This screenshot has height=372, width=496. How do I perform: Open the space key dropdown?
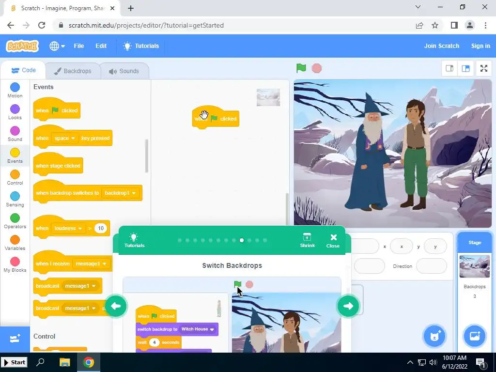[x=64, y=138]
